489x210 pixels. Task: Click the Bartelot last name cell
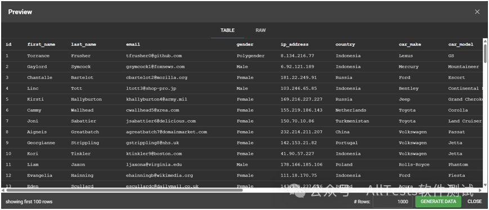click(82, 78)
